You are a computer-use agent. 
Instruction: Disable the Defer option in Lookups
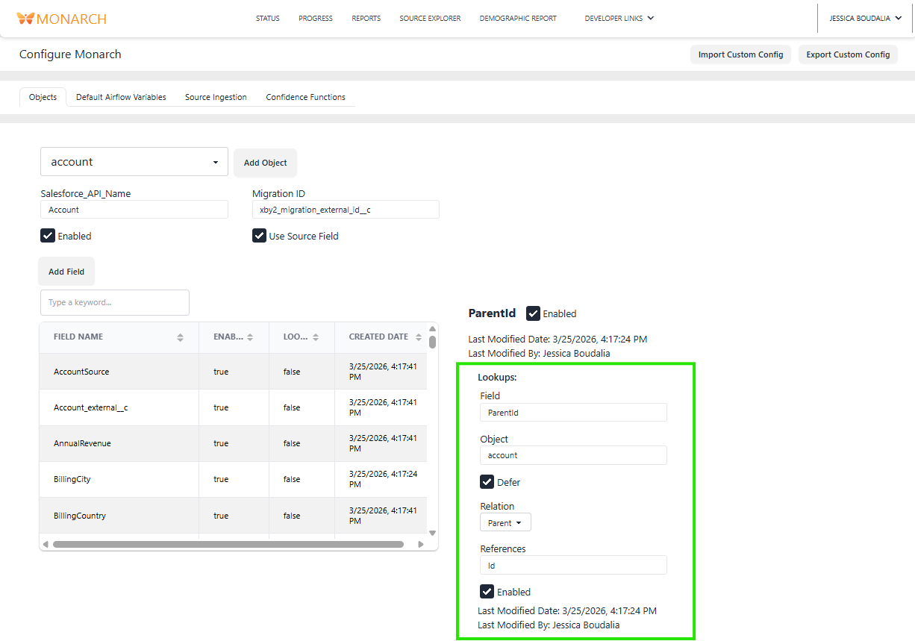487,482
